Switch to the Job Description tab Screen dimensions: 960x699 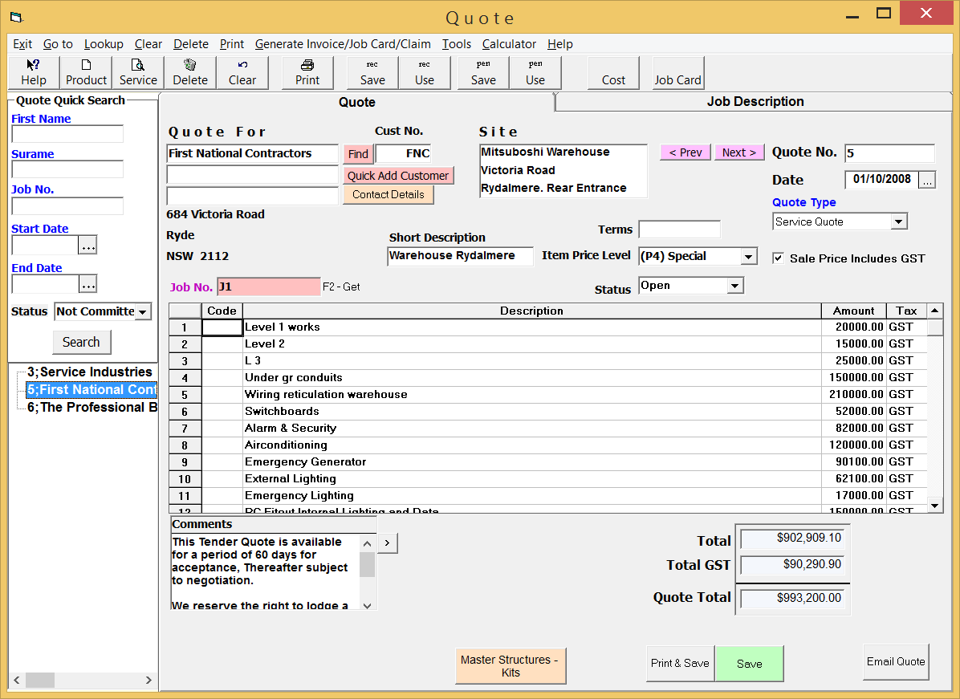coord(755,102)
